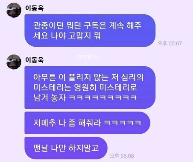Viewport: 193px width, 162px height.
Task: Click the word 심리의 in the second message
Action: pyautogui.click(x=132, y=77)
